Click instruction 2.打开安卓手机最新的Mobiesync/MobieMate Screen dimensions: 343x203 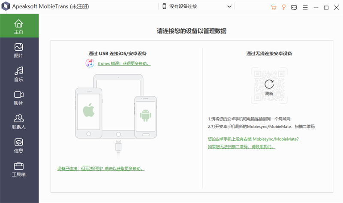click(x=261, y=127)
